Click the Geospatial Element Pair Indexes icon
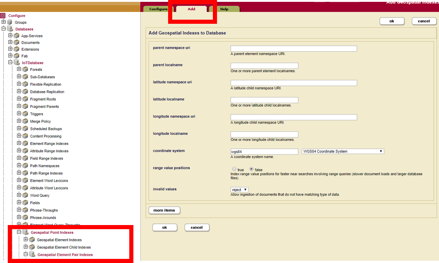The height and width of the screenshot is (263, 439). point(32,254)
